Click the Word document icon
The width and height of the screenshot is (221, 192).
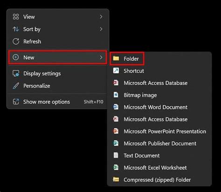click(x=116, y=107)
